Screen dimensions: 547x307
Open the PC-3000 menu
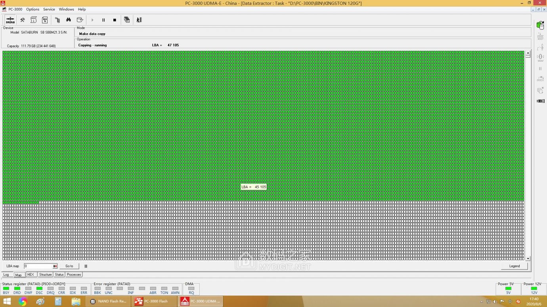pos(15,9)
